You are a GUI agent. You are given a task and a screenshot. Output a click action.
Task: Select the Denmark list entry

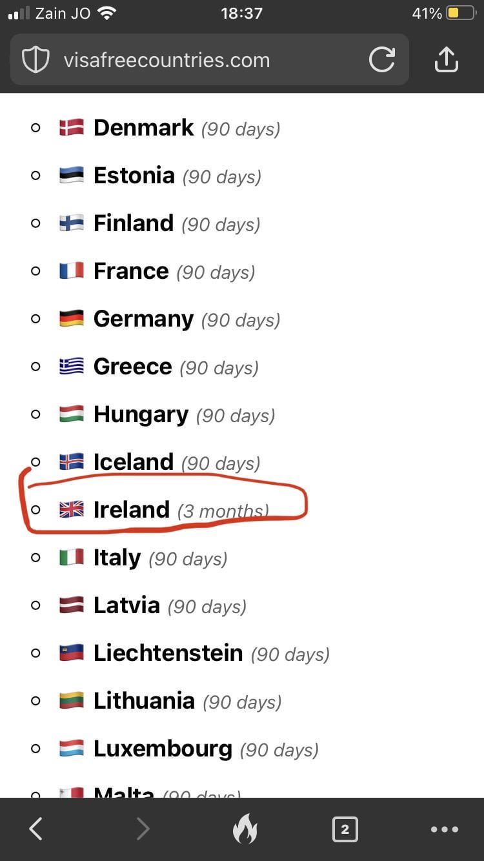click(x=143, y=128)
